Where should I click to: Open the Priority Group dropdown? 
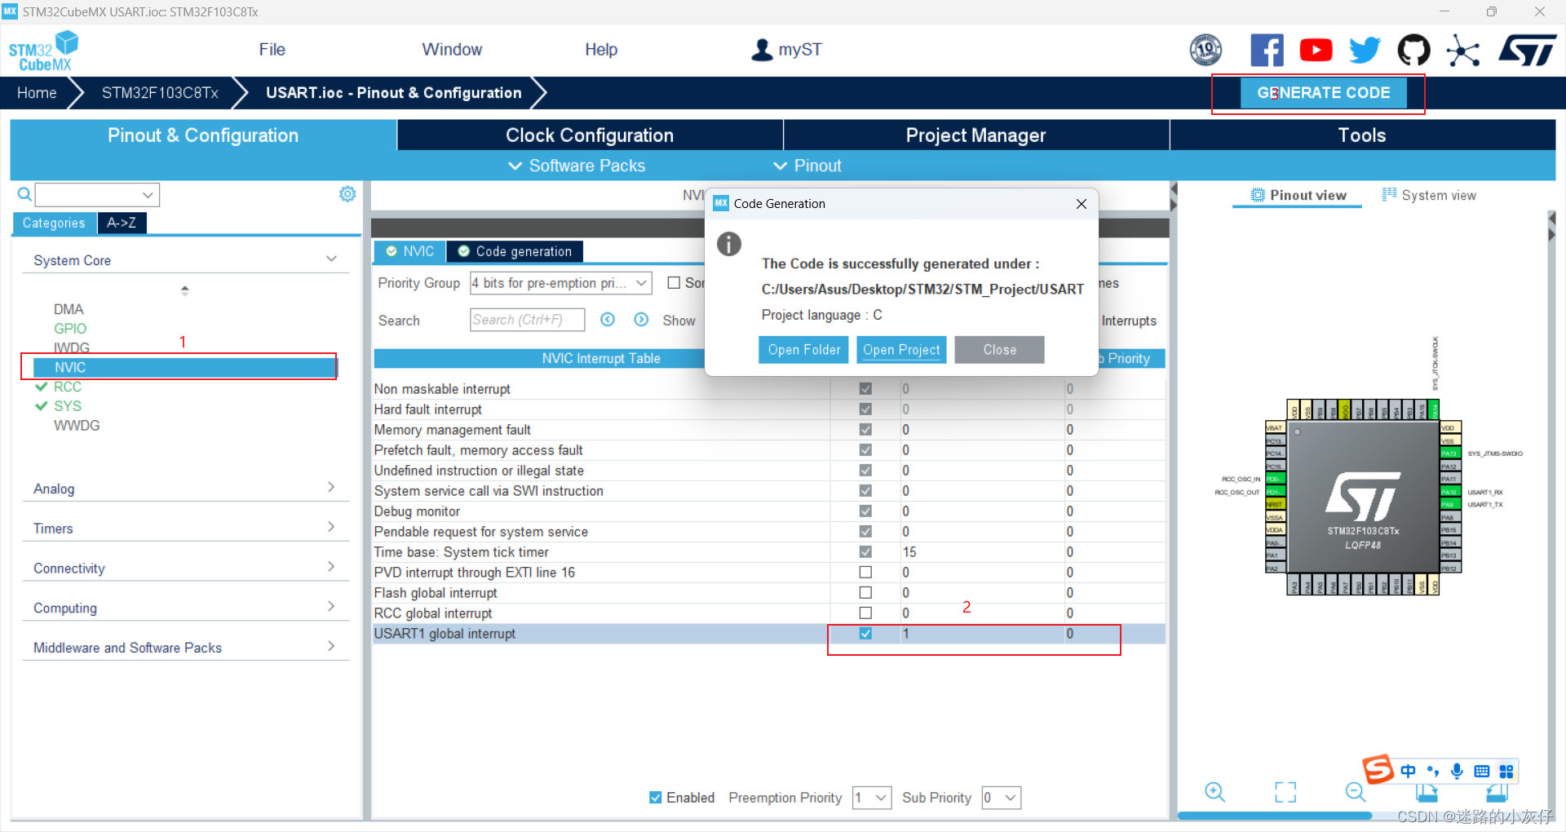561,283
